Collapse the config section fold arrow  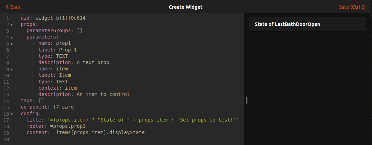(12, 114)
